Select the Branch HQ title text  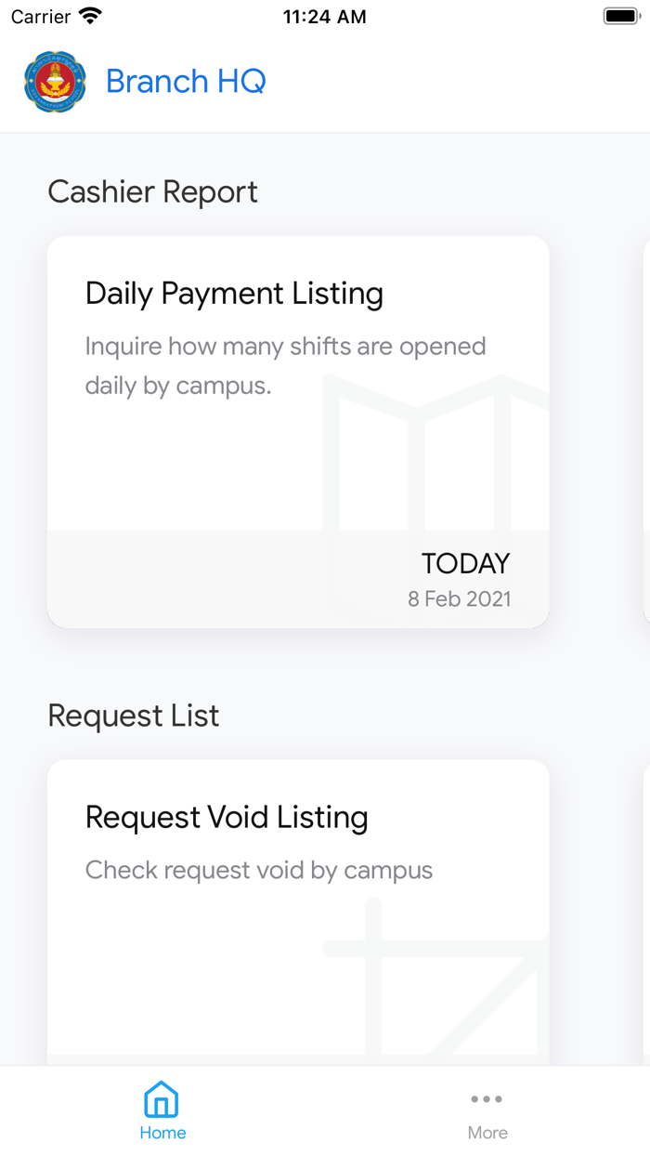[x=186, y=82]
